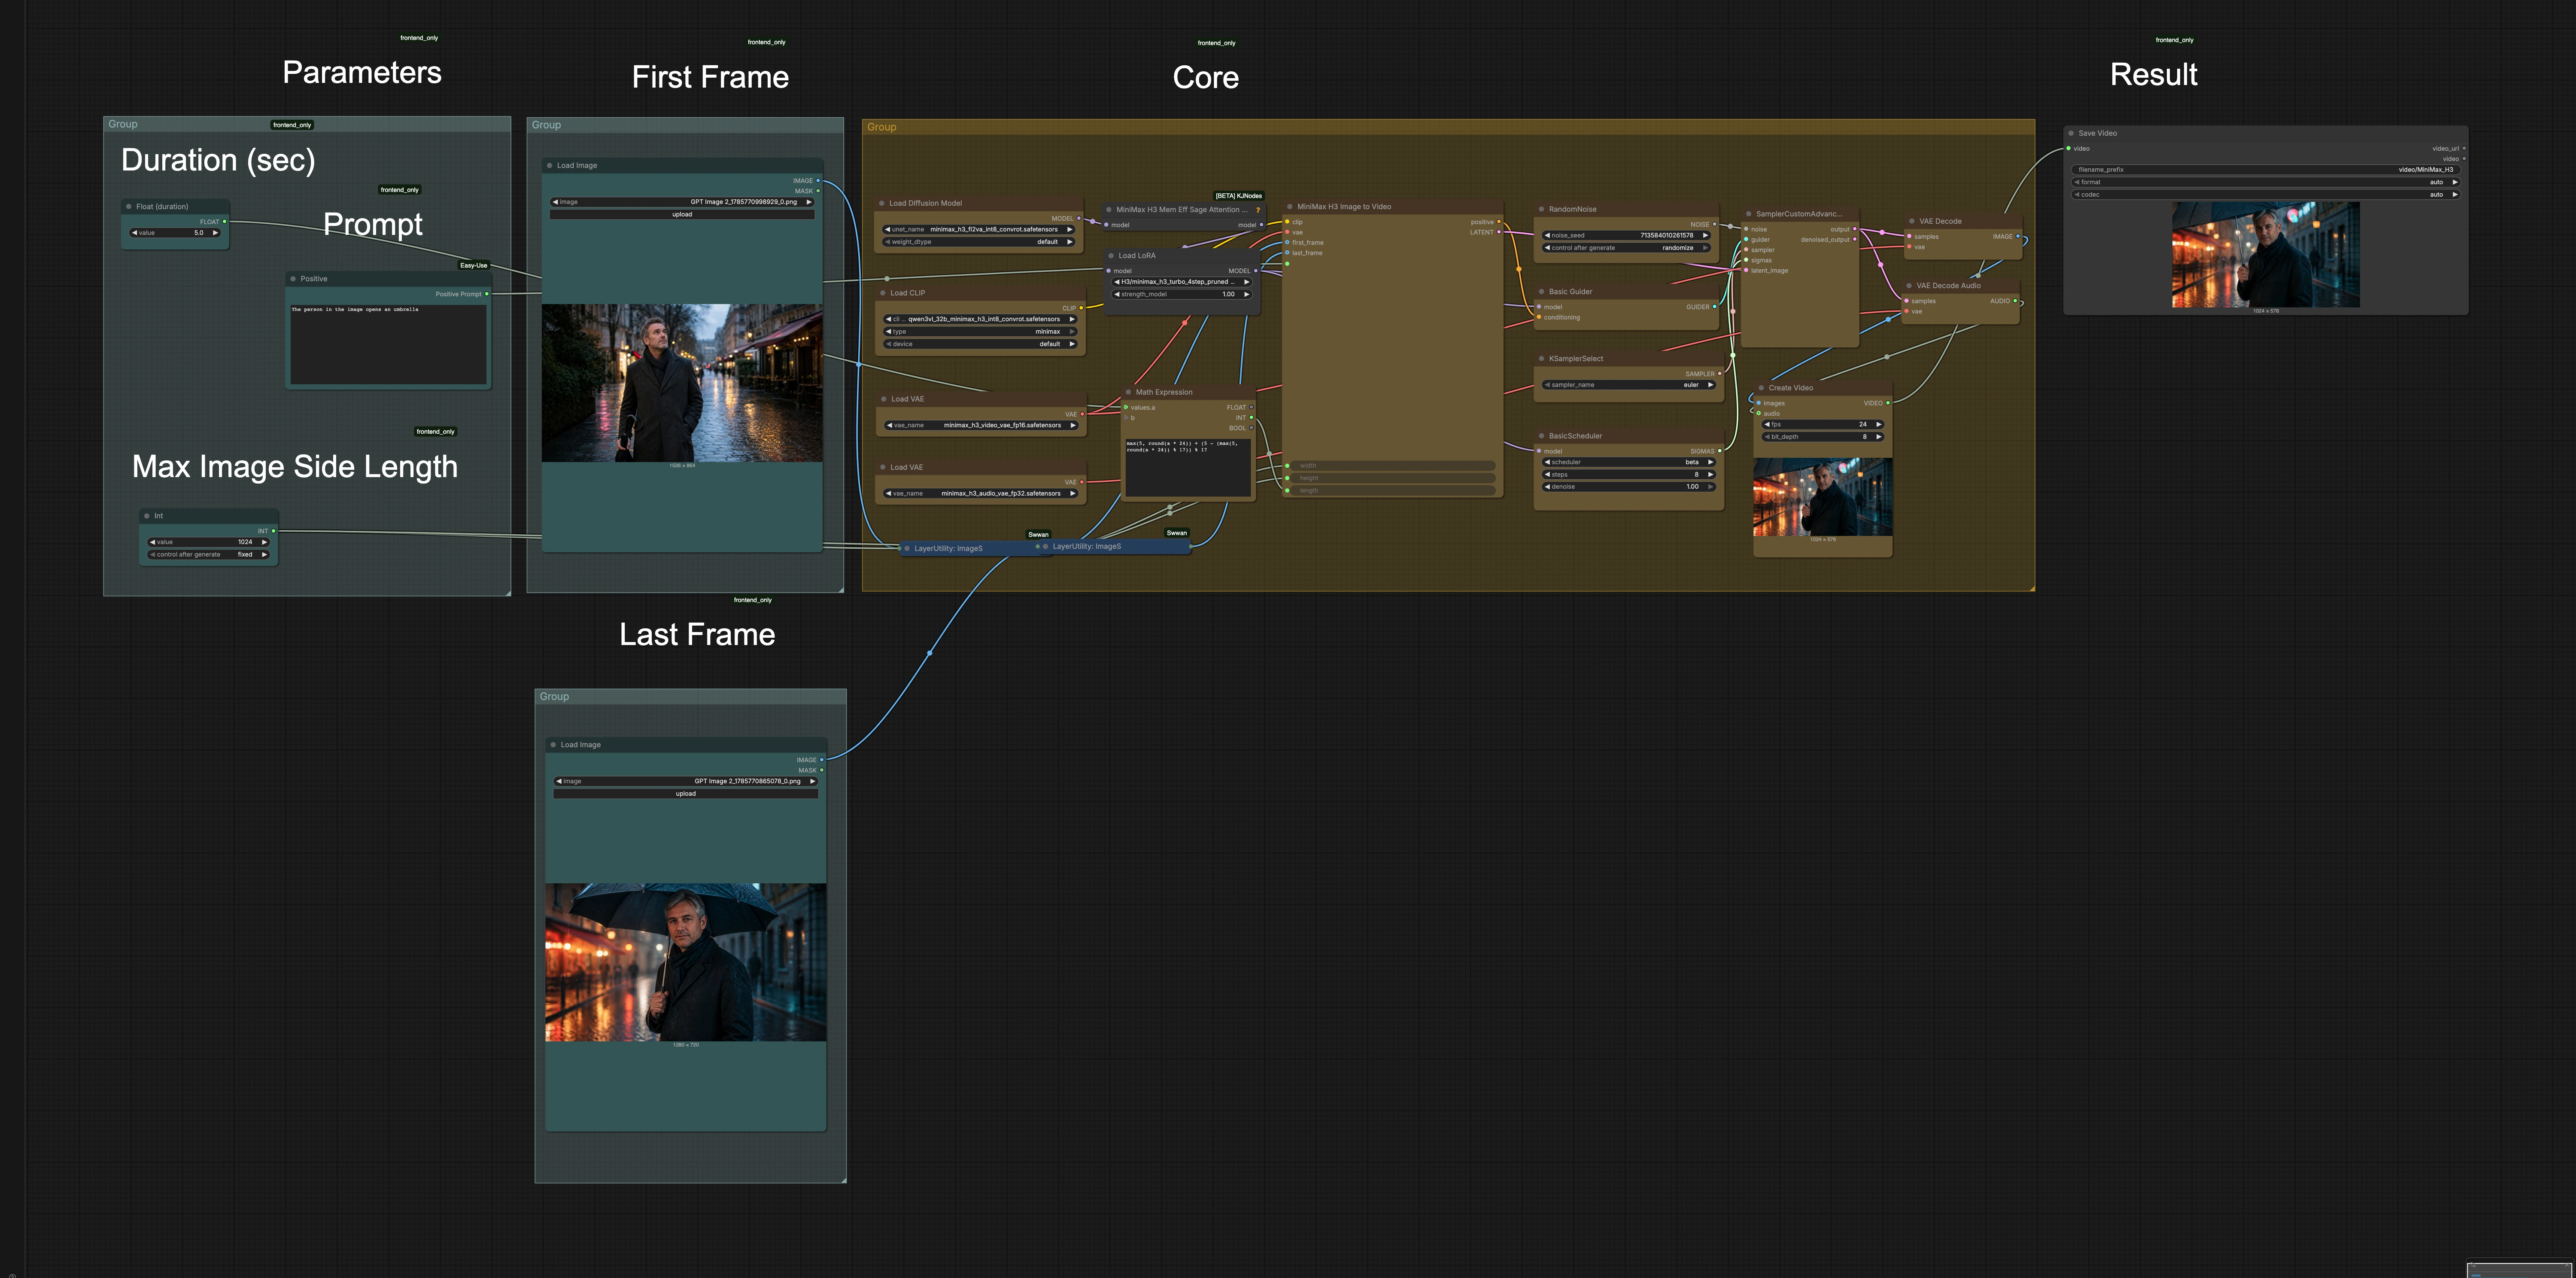This screenshot has height=1278, width=2576.
Task: Open Int node control after generate dropdown
Action: [x=209, y=555]
